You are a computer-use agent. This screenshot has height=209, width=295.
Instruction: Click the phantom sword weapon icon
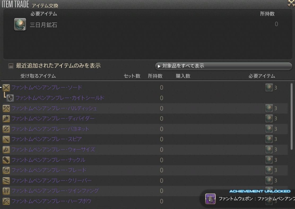(x=5, y=88)
